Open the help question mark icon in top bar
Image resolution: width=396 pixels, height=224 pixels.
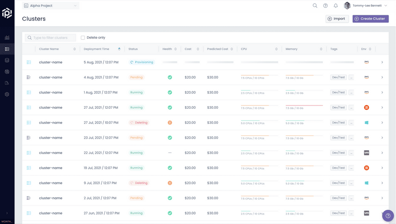click(x=325, y=5)
